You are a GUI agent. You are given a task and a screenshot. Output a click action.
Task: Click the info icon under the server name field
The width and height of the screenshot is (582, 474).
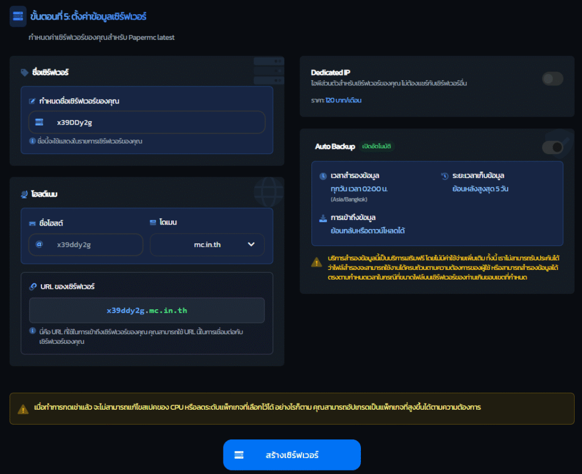tap(32, 141)
